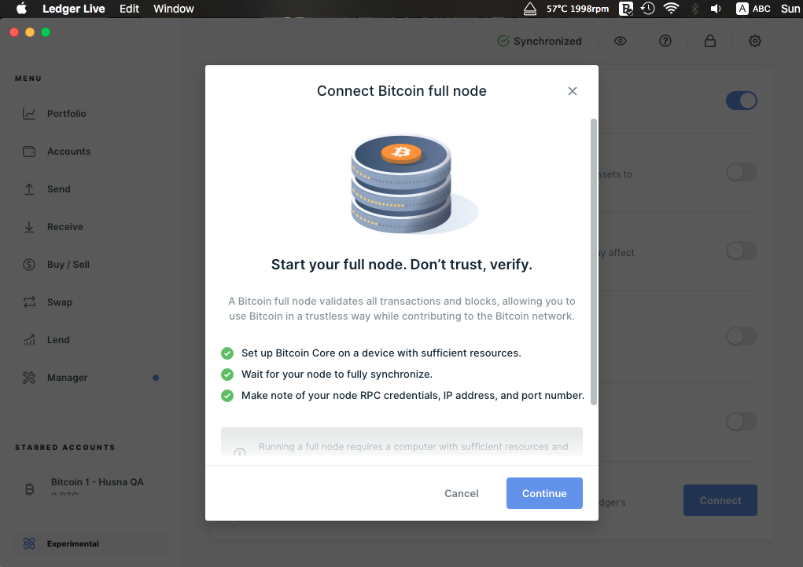Open the Send menu entry
Image resolution: width=803 pixels, height=567 pixels.
[59, 189]
